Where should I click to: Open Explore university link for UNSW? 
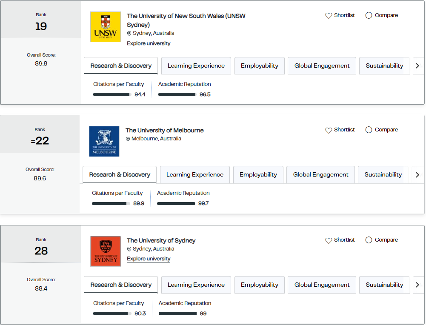149,43
